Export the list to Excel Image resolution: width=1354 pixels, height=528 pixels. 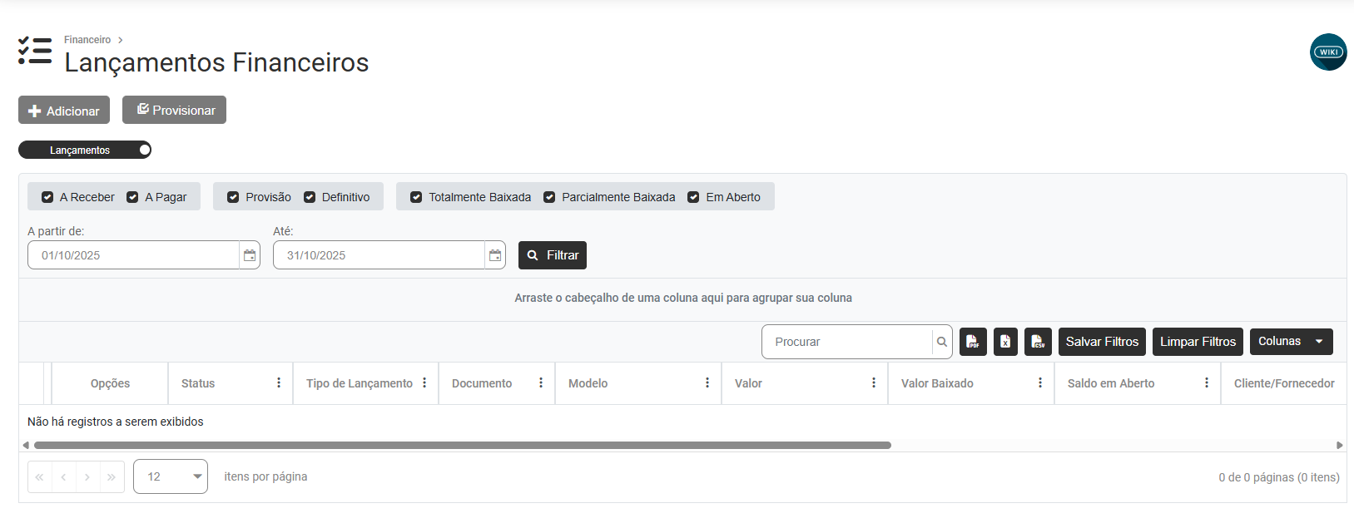point(1005,342)
